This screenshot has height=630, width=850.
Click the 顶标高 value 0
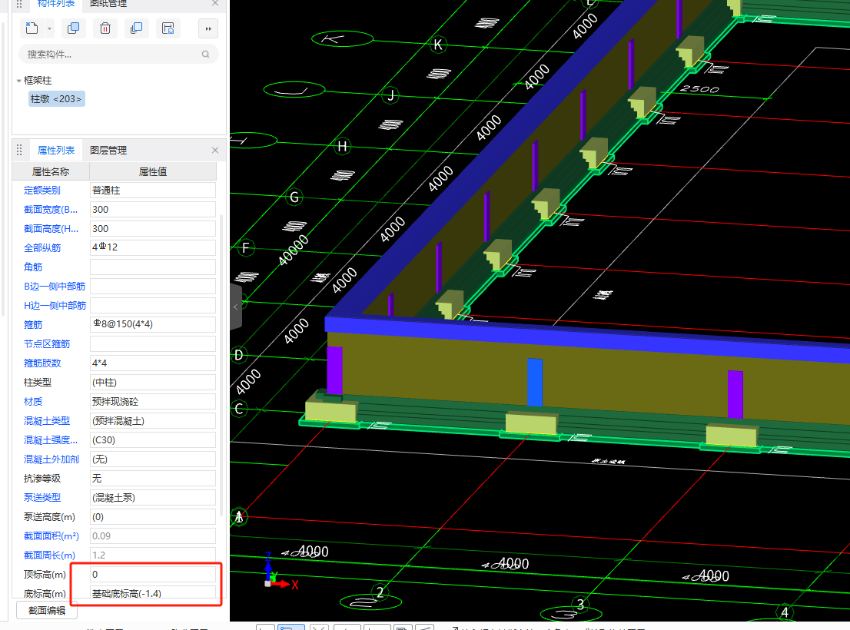tap(153, 574)
